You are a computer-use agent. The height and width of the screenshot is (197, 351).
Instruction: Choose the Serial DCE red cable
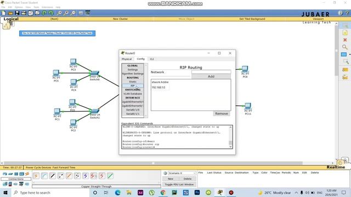pyautogui.click(x=94, y=176)
